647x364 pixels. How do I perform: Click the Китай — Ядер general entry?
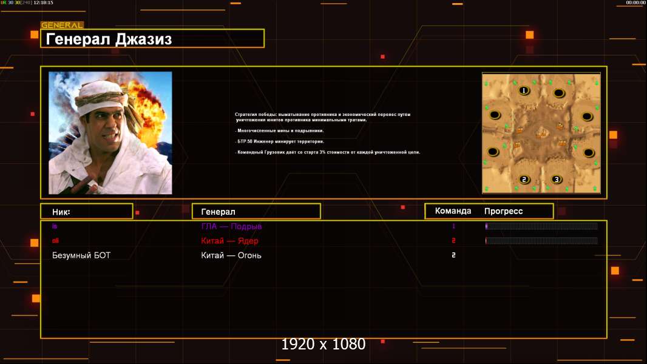pos(230,241)
